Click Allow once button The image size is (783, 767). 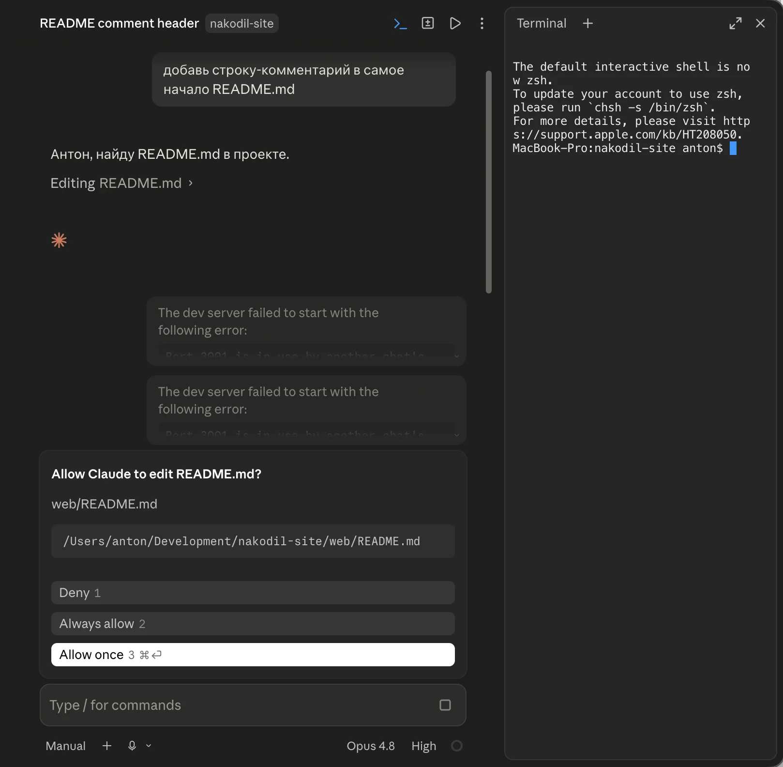pyautogui.click(x=253, y=655)
